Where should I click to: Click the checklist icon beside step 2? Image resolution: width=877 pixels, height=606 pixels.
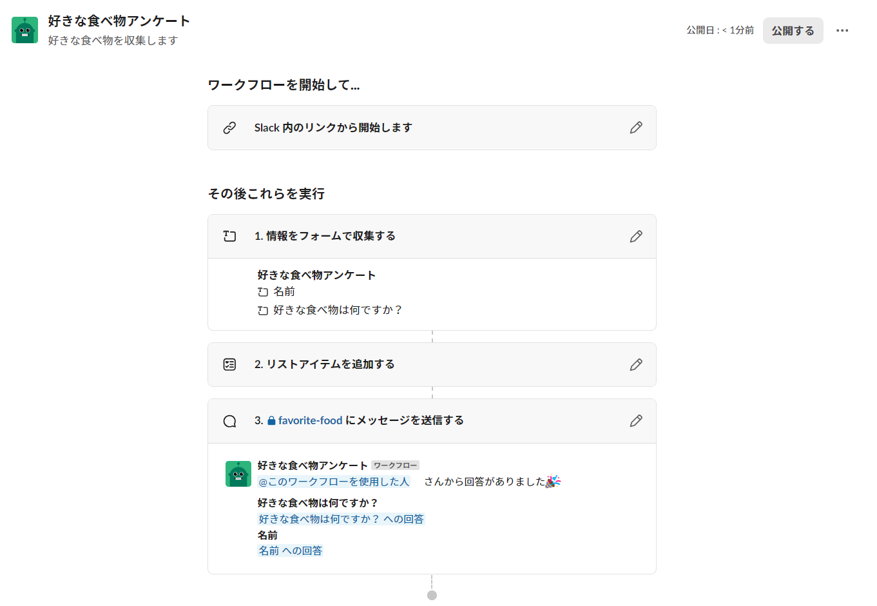click(x=229, y=365)
